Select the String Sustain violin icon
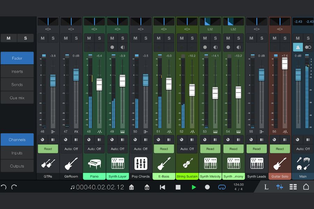Screen dimensions: 314x209 [x=187, y=163]
